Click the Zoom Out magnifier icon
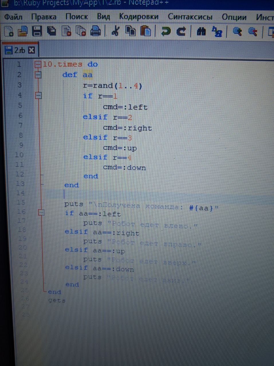This screenshot has width=274, height=366. (253, 31)
